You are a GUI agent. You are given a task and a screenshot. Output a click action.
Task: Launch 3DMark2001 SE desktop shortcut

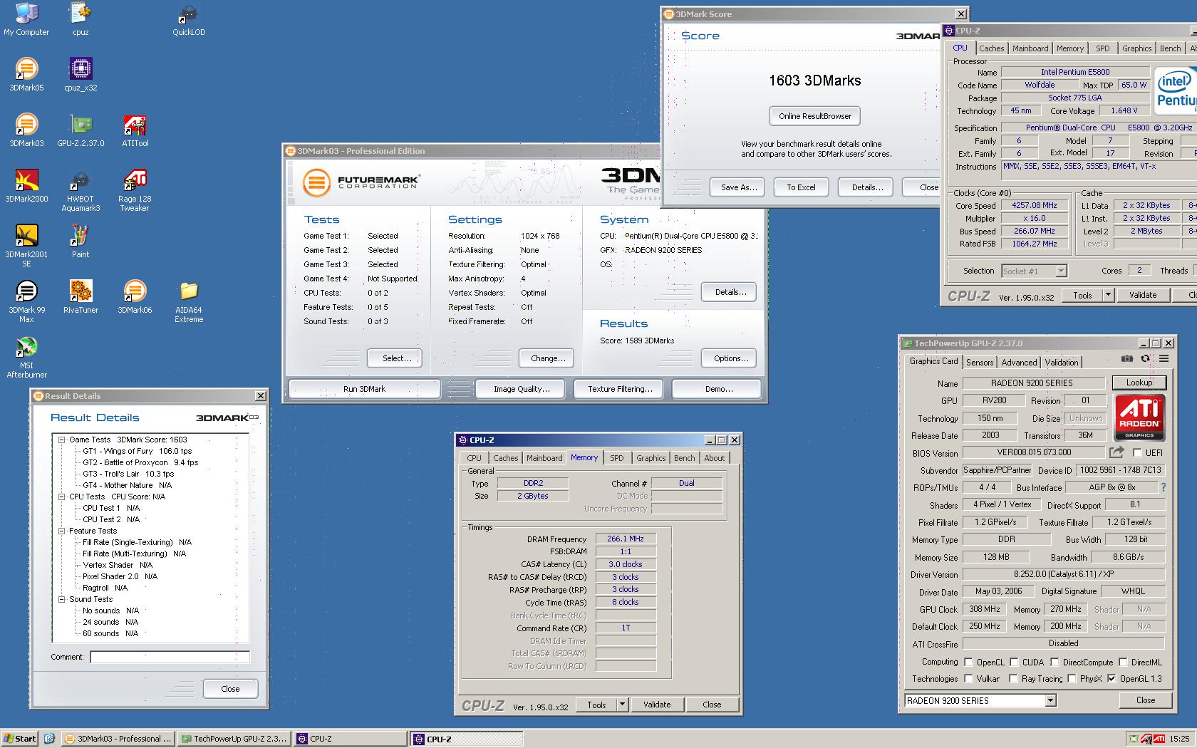click(26, 246)
